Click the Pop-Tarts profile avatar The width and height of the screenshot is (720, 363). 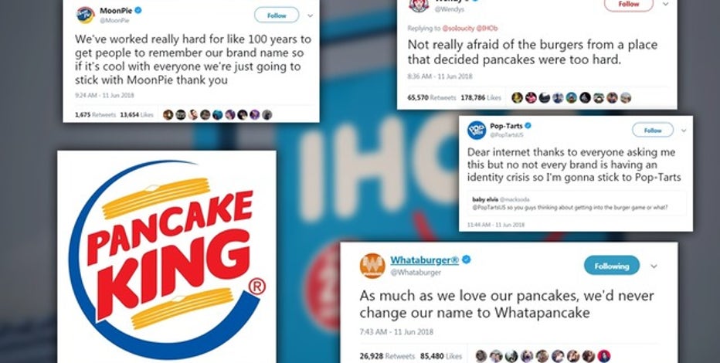[477, 130]
